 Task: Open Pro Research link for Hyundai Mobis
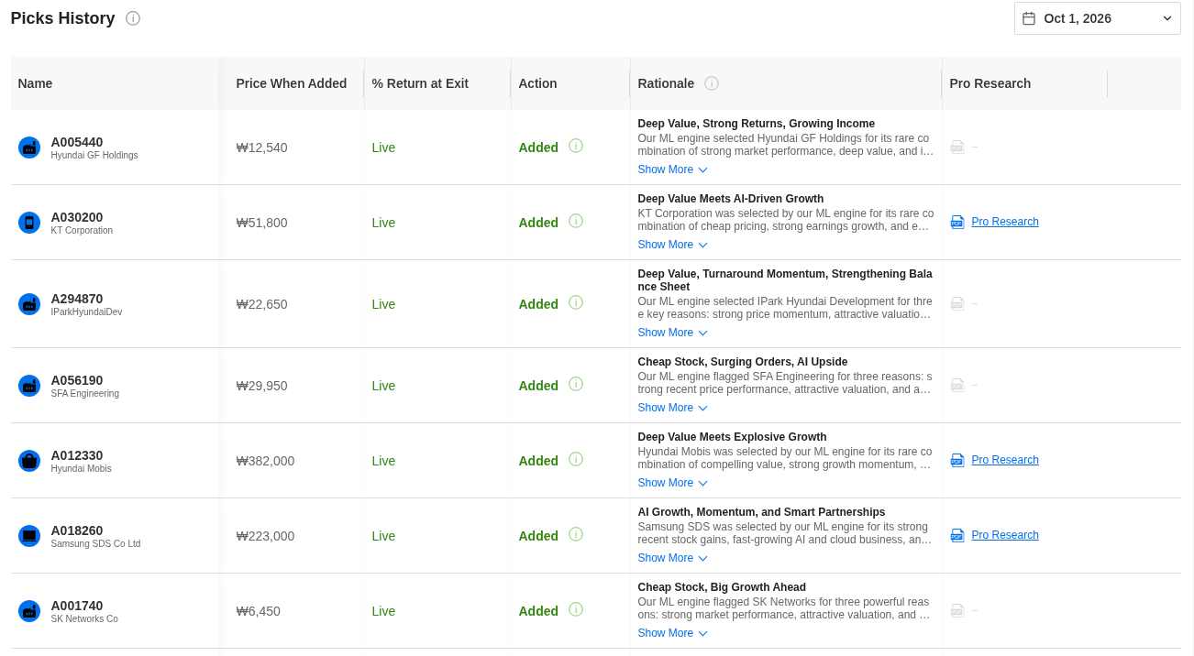1005,460
